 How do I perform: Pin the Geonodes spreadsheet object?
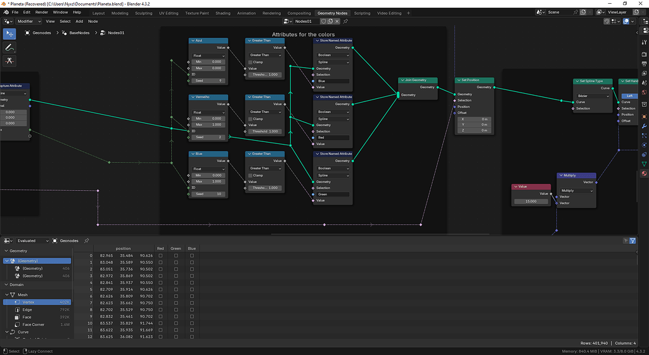coord(86,241)
